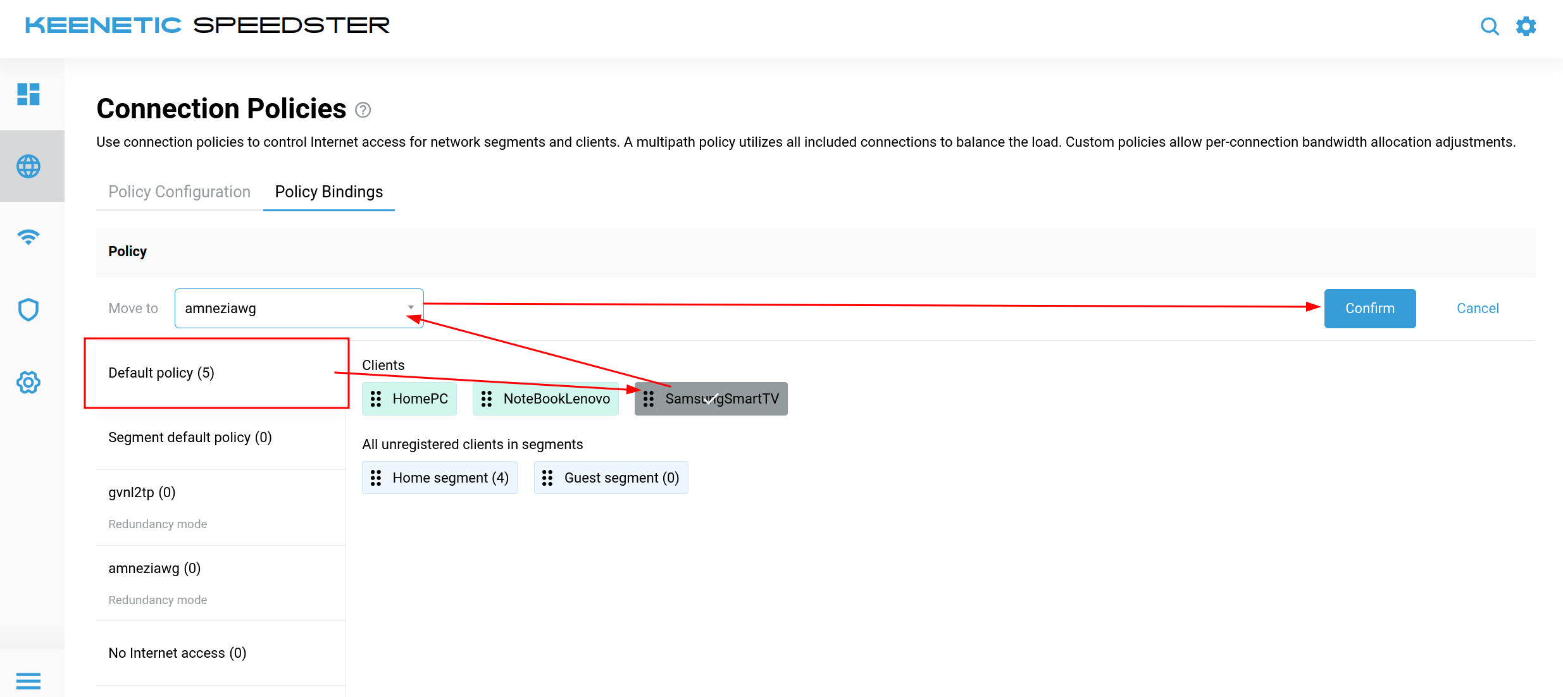Screen dimensions: 1563x697
Task: Select the HomePC client chip
Action: point(409,398)
